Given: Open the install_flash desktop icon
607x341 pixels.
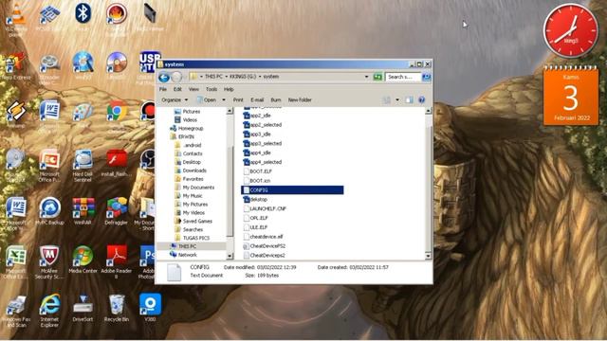Looking at the screenshot, I should 116,163.
